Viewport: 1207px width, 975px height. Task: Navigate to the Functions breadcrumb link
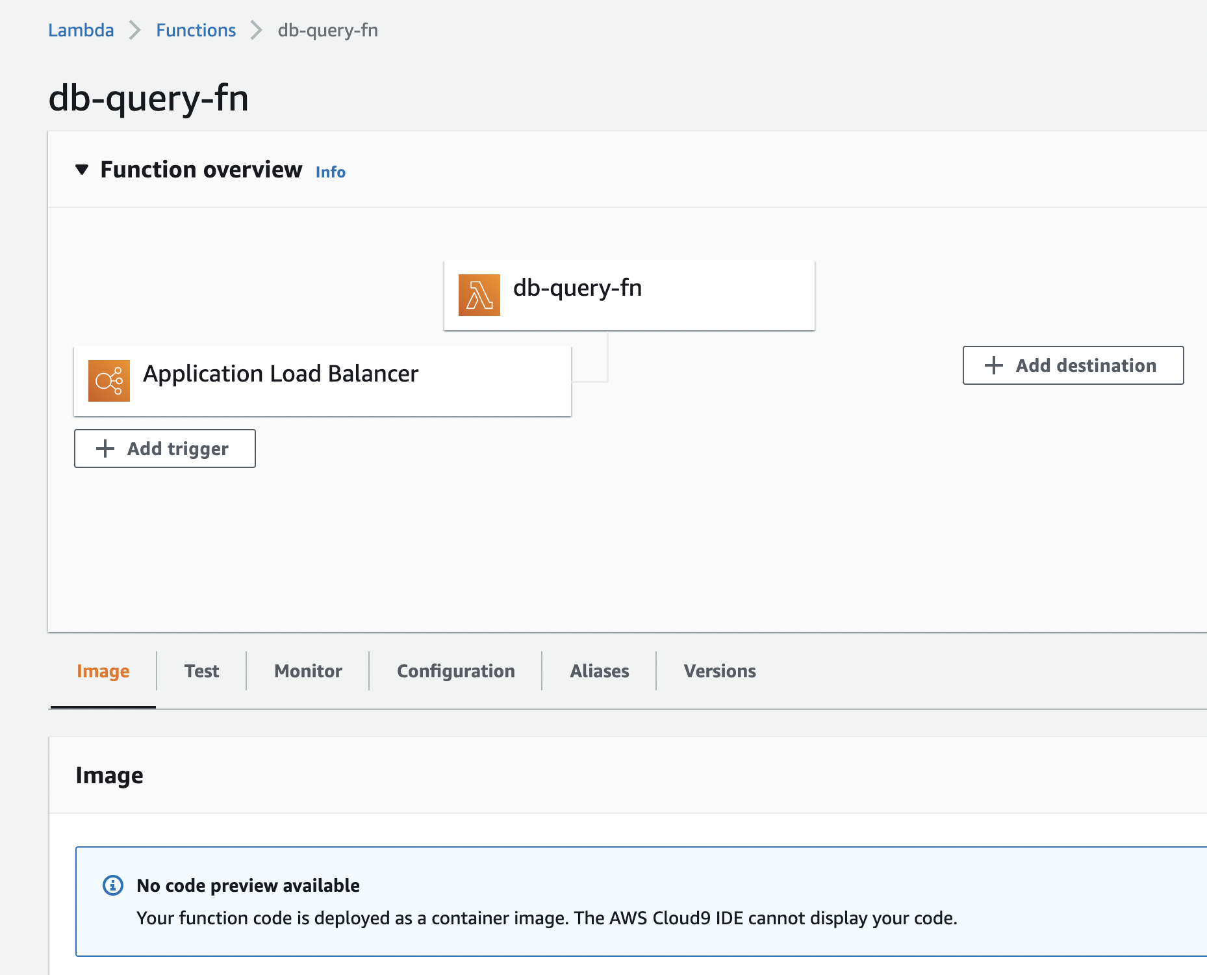196,30
